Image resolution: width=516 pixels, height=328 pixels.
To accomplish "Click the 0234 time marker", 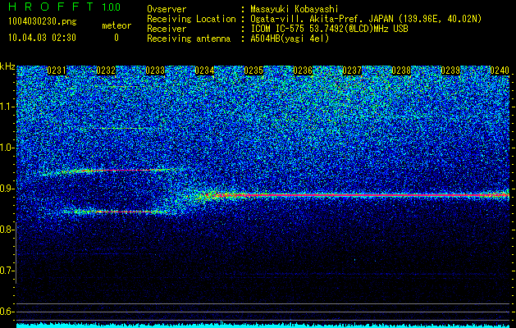I will pos(204,71).
